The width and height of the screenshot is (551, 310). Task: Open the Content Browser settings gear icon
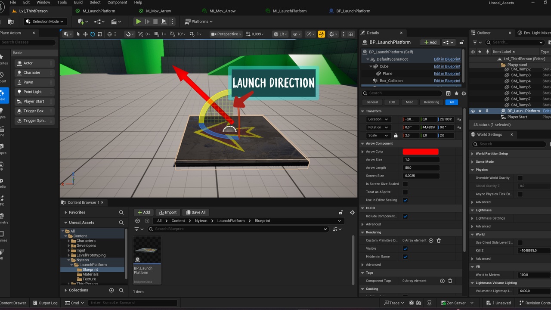(352, 212)
